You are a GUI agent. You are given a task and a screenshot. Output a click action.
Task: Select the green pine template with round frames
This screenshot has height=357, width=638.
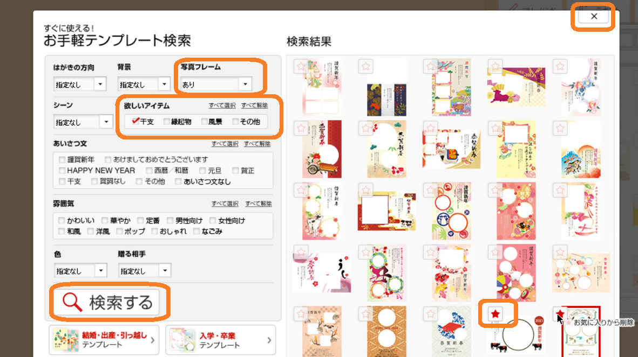pos(386,149)
